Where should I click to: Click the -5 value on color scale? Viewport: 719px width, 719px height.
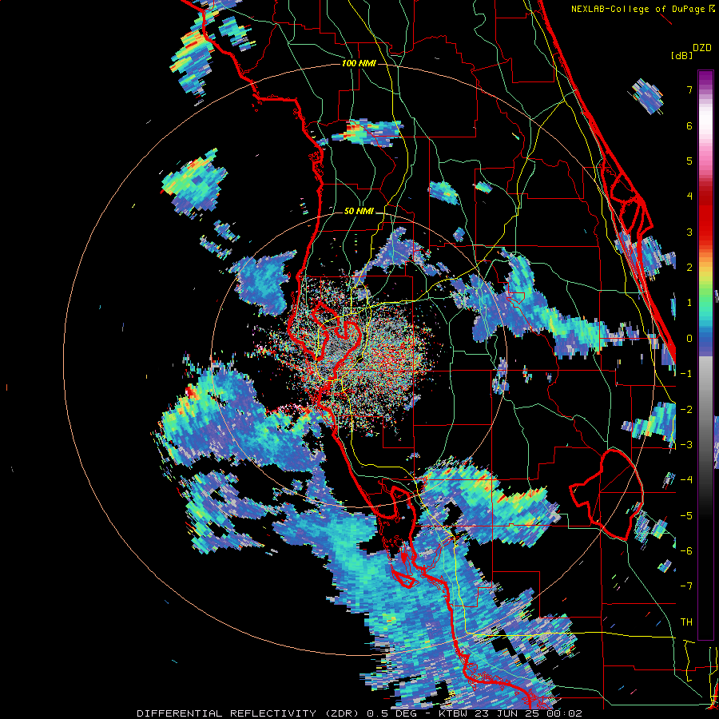(686, 515)
